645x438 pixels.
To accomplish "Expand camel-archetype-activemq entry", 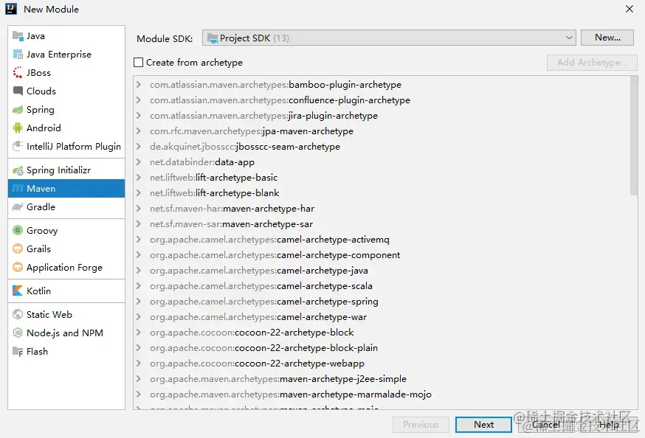I will point(139,239).
